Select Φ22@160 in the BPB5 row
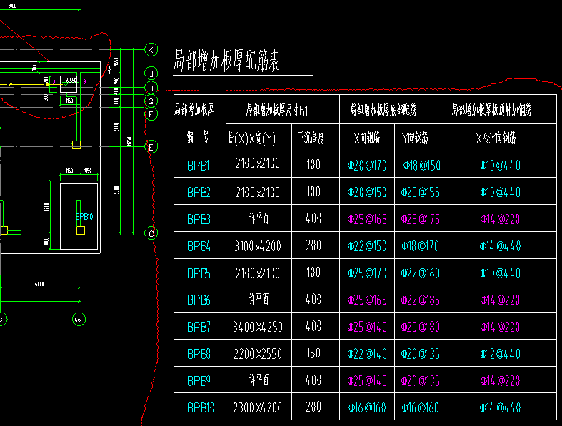562x426 pixels. (420, 274)
